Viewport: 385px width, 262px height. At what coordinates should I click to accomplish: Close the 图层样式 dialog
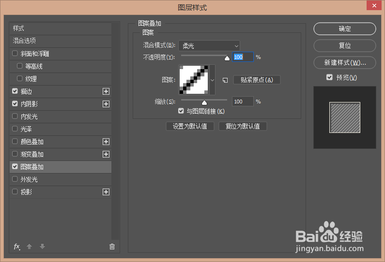374,5
